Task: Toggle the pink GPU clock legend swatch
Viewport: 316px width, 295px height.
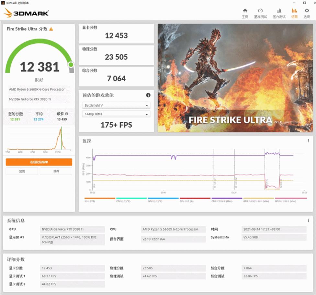Action: tap(291, 198)
